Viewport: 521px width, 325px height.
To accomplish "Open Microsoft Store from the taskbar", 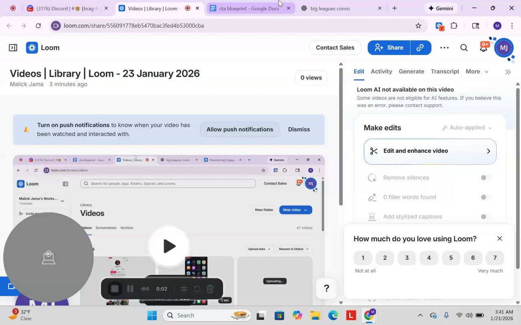I will point(279,315).
